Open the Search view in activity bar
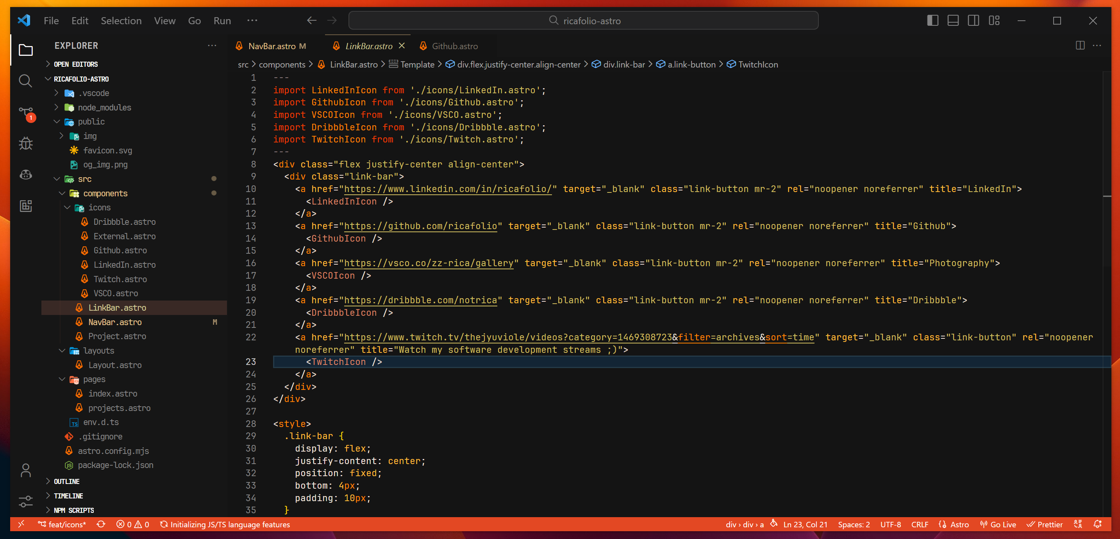Viewport: 1120px width, 539px height. [x=25, y=81]
